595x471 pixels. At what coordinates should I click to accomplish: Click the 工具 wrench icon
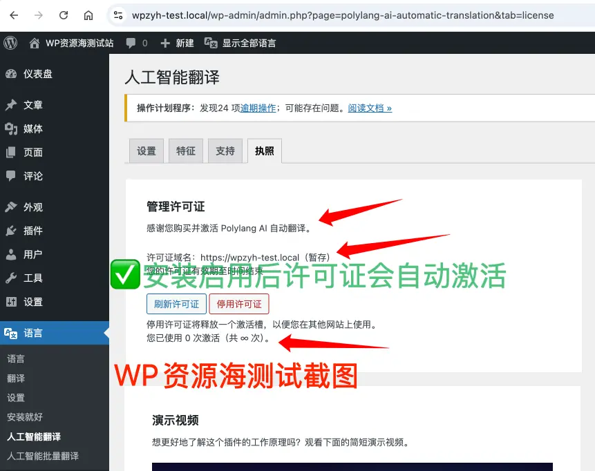coord(11,278)
